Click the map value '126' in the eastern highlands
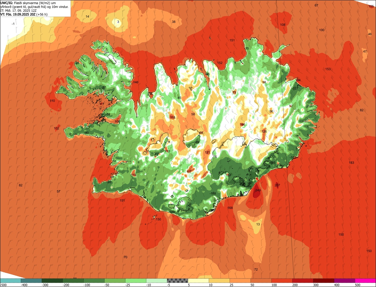 (x=264, y=131)
